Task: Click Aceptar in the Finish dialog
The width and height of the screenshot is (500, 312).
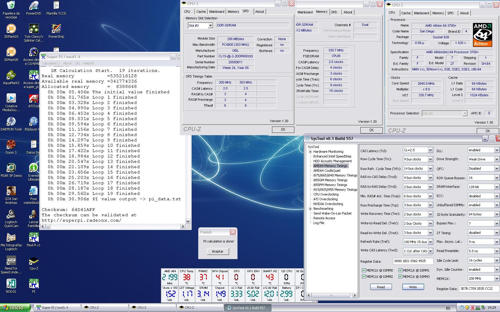Action: click(218, 251)
